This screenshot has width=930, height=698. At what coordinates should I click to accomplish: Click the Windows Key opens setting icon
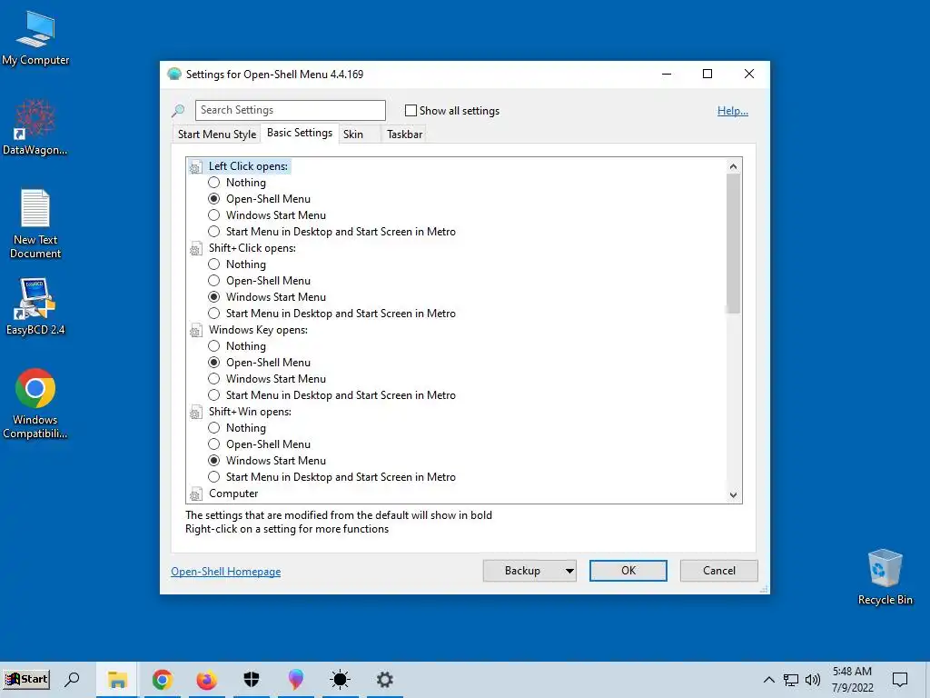coord(196,331)
